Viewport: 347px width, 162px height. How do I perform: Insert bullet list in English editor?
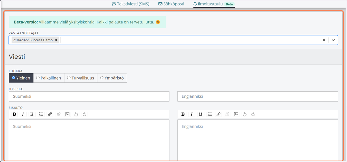click(210, 114)
